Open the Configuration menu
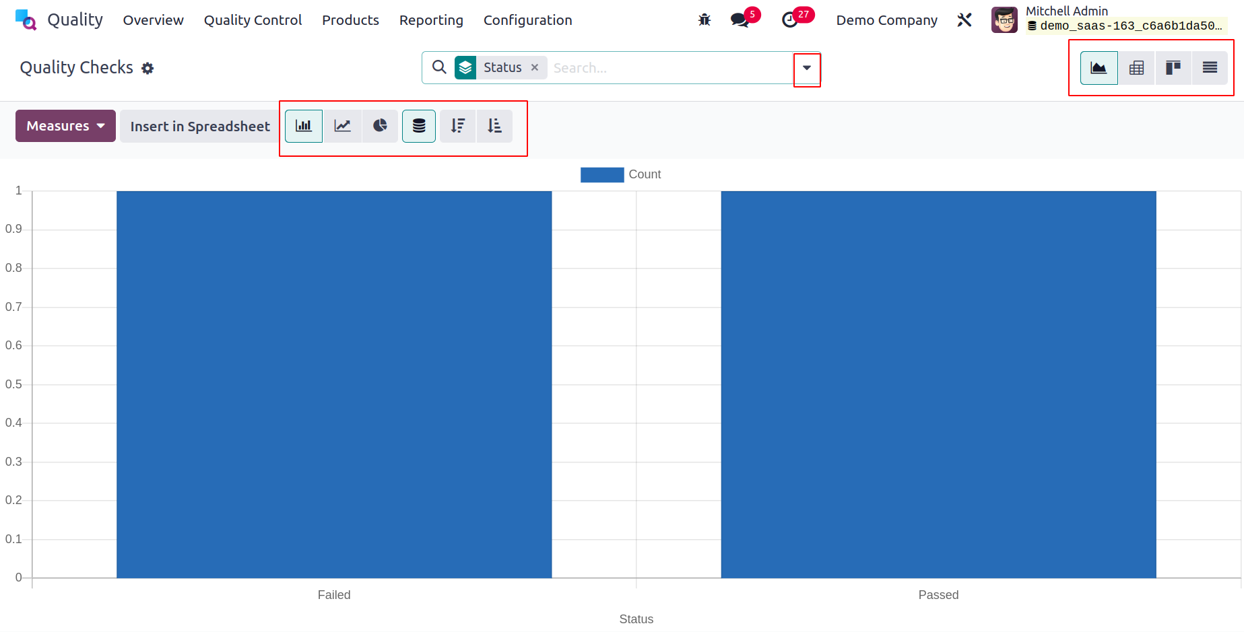Viewport: 1244px width, 632px height. click(527, 20)
